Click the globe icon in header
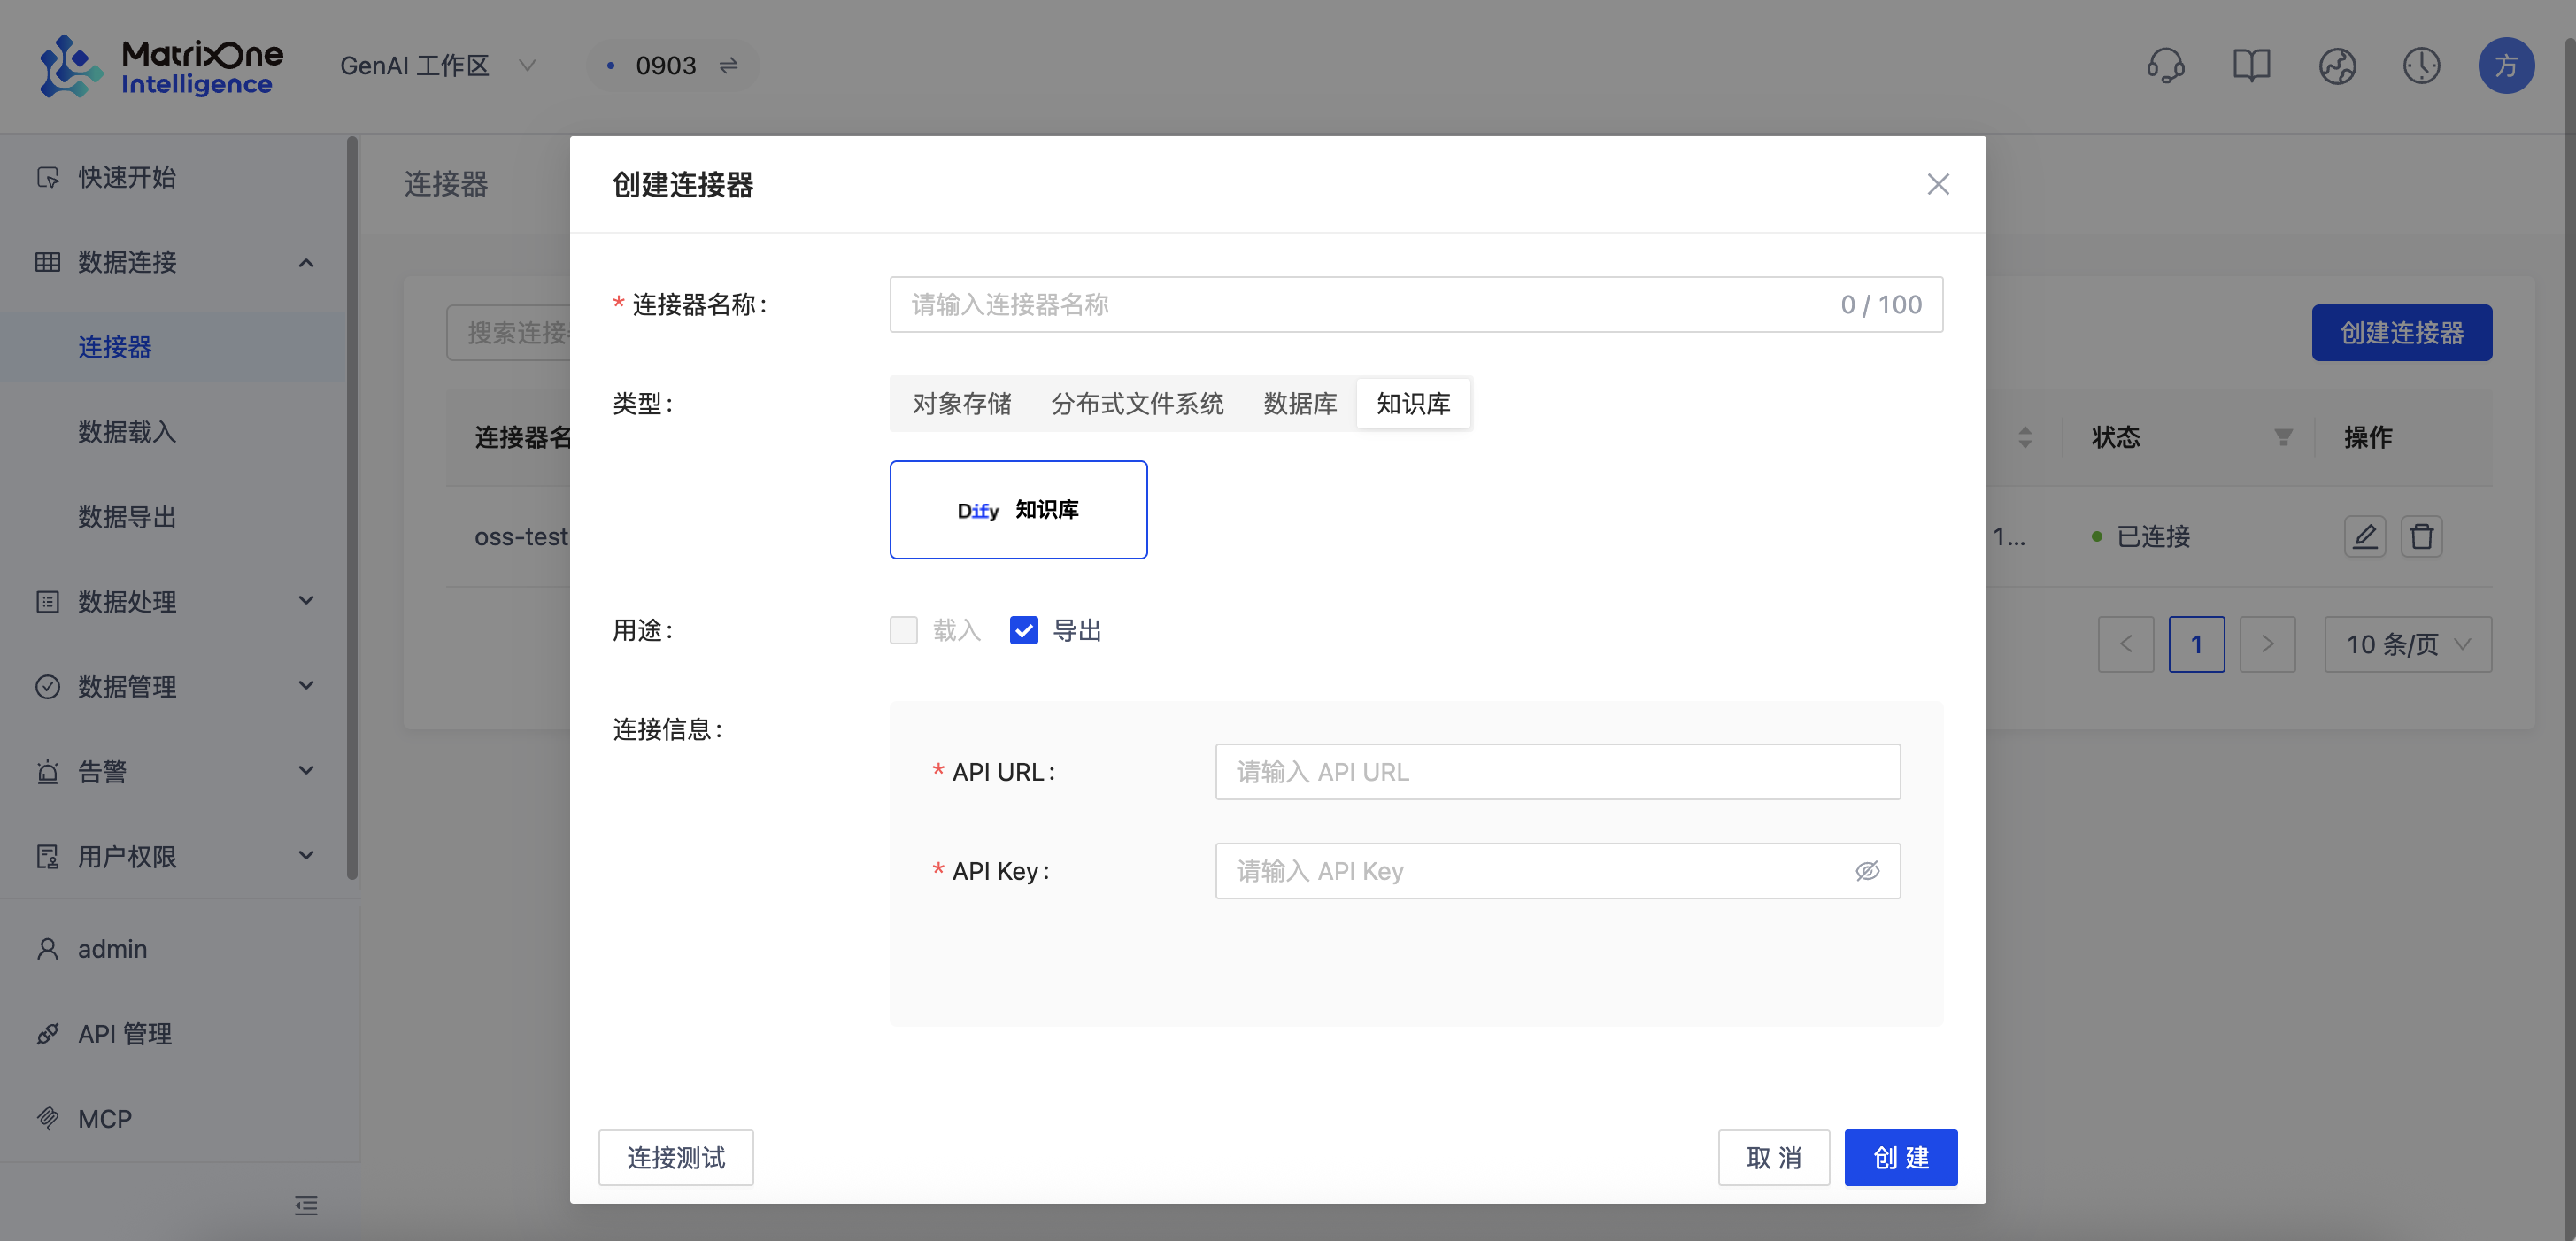Screen dimensions: 2576x1241 (x=2337, y=66)
